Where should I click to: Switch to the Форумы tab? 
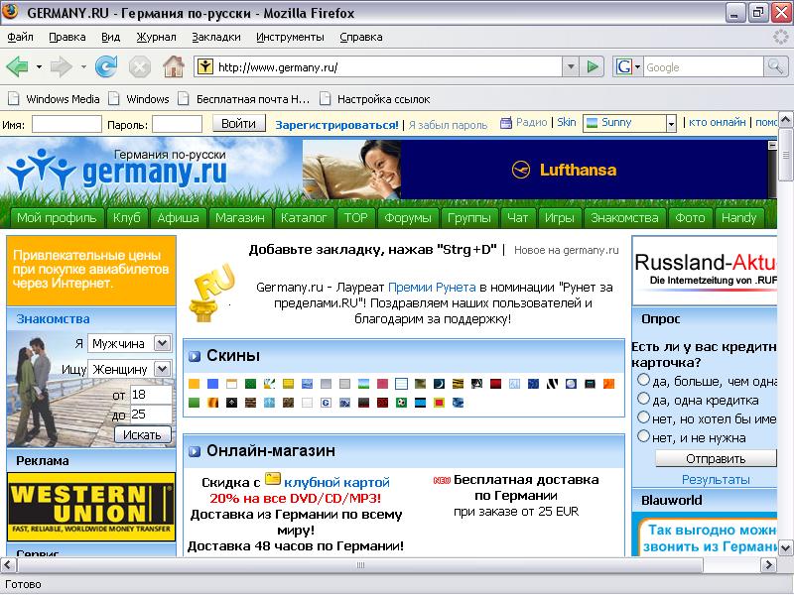pos(408,217)
